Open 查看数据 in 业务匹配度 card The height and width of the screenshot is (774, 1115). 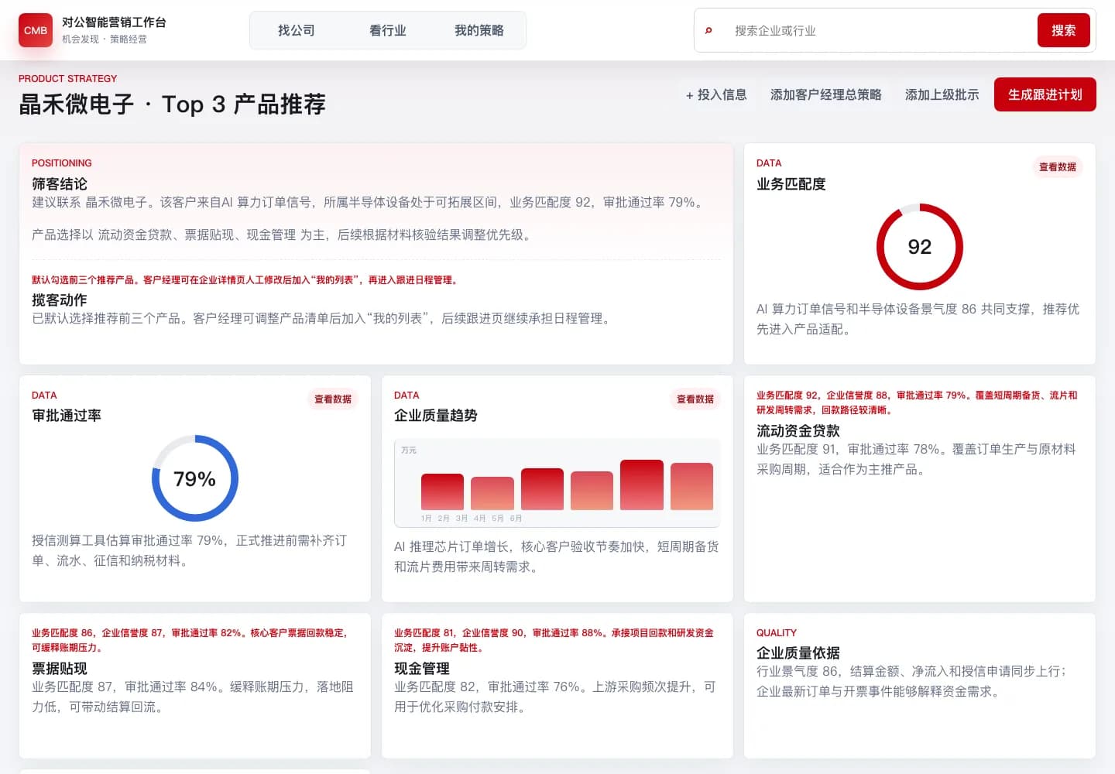tap(1058, 166)
